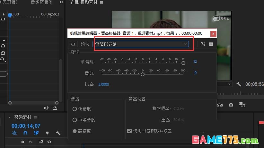Click the program duration 00;05;56
The height and width of the screenshot is (148, 264).
tap(255, 84)
